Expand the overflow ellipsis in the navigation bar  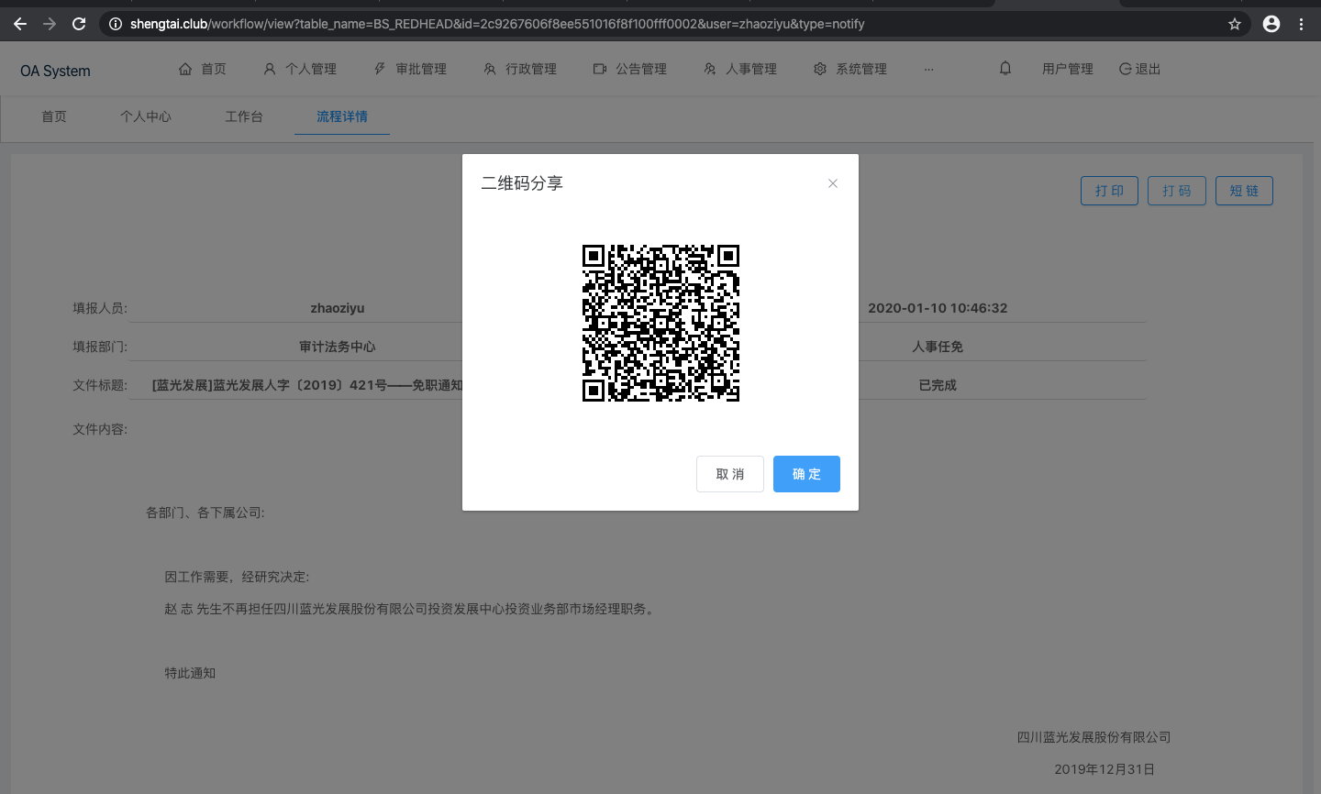(929, 68)
